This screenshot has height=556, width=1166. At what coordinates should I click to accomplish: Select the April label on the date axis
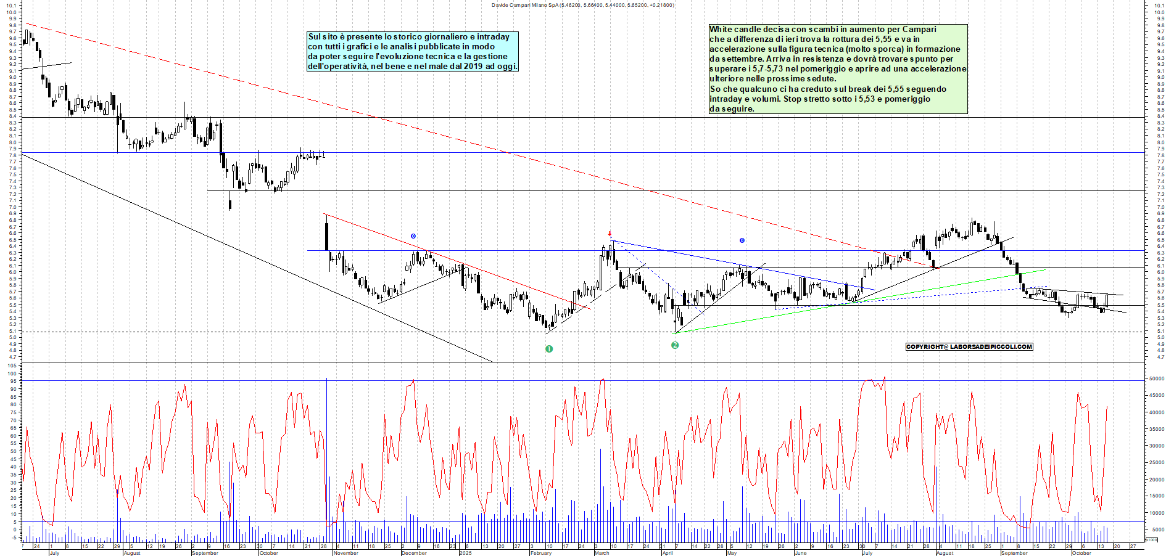point(668,553)
